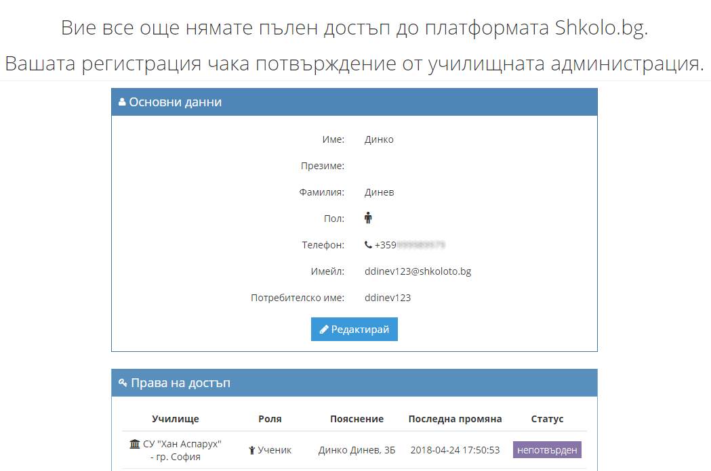Click the male gender icon next to Пол

click(x=368, y=218)
